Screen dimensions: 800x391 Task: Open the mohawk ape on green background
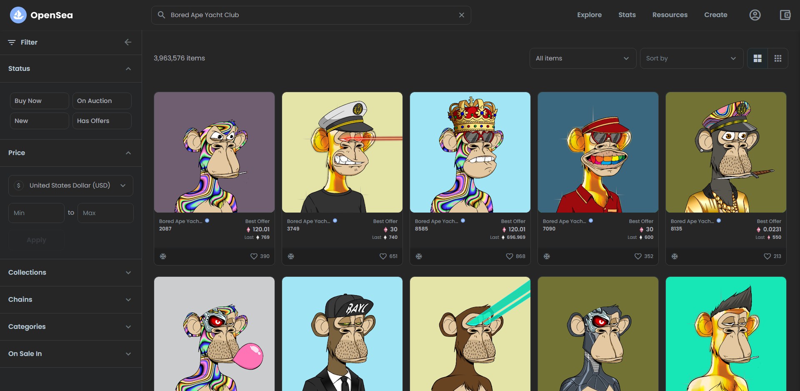[726, 334]
